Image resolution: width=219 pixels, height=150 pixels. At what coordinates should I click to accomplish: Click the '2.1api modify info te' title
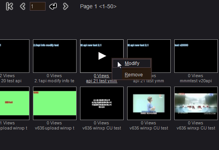coord(54,81)
